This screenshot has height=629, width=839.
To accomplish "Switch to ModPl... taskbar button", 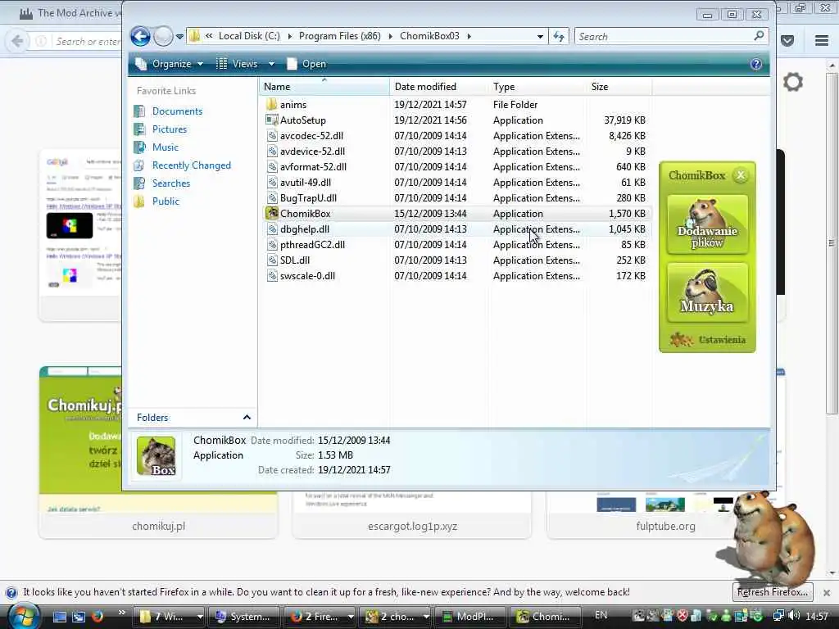I will (x=468, y=617).
